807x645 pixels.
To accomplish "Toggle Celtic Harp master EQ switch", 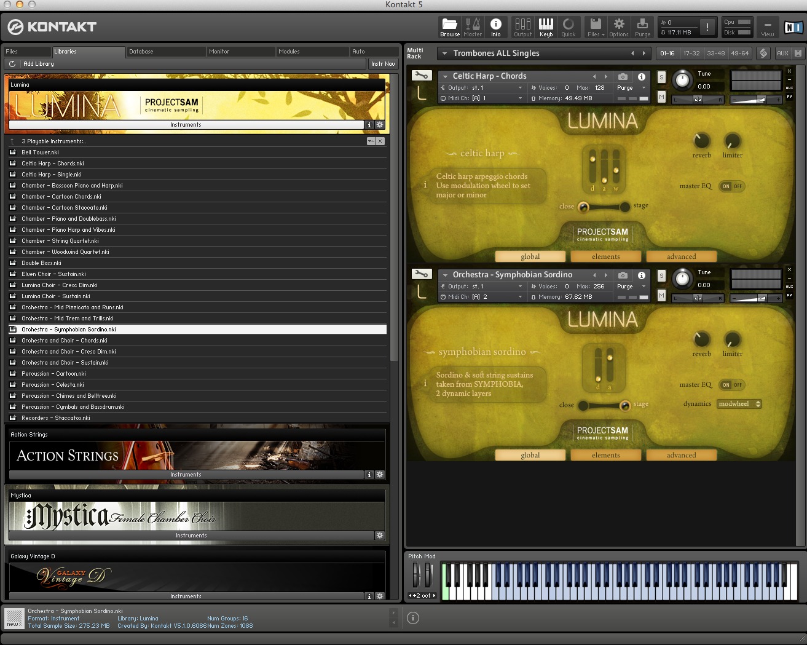I will pyautogui.click(x=731, y=186).
